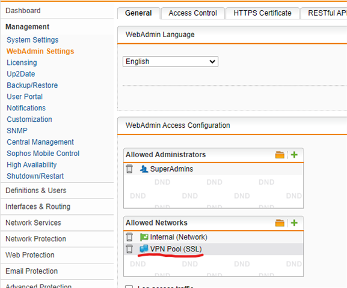Select WebAdmin Settings in sidebar
Screen dimensions: 347x288
[x=40, y=51]
